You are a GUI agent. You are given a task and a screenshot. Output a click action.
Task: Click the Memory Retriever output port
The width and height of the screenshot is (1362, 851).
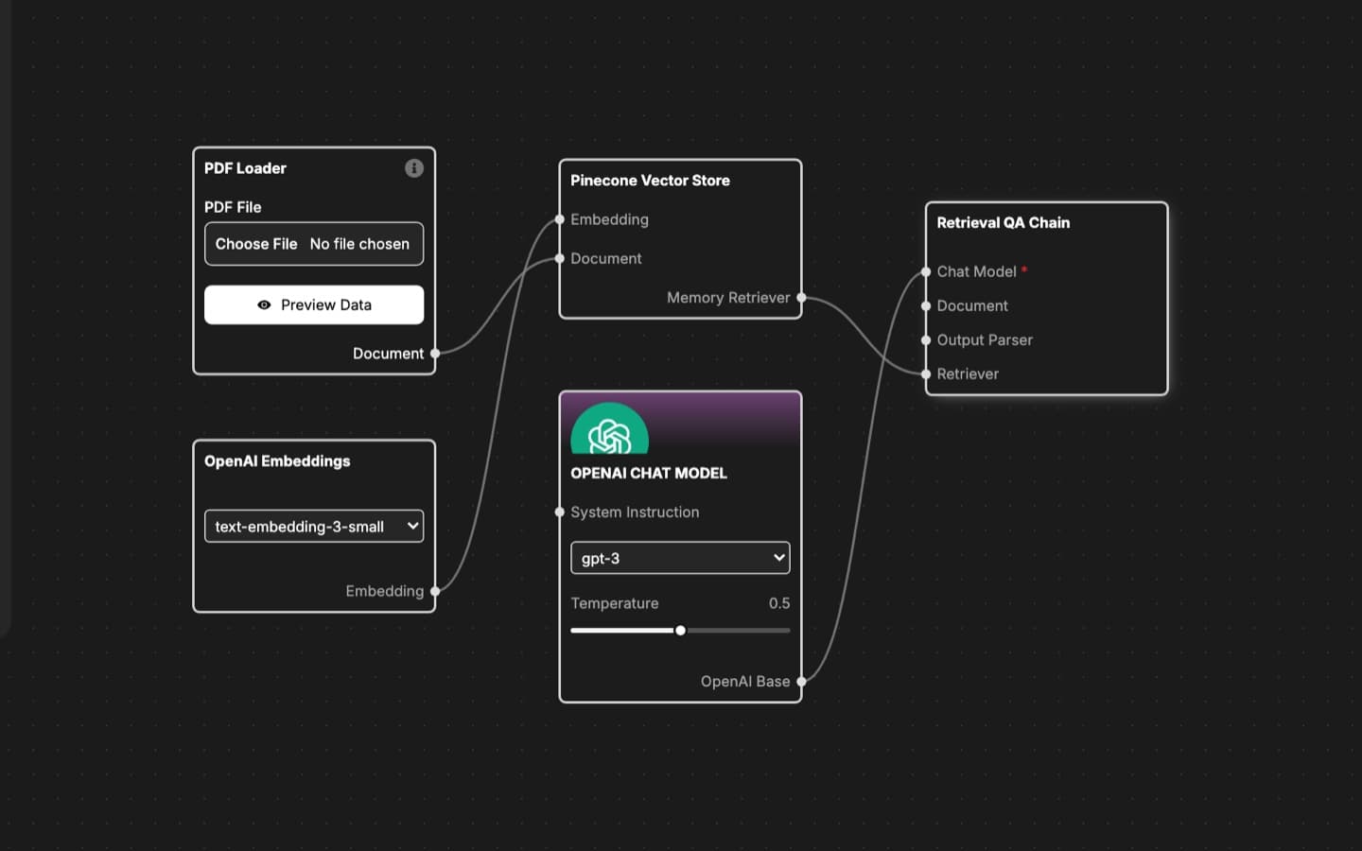point(801,298)
